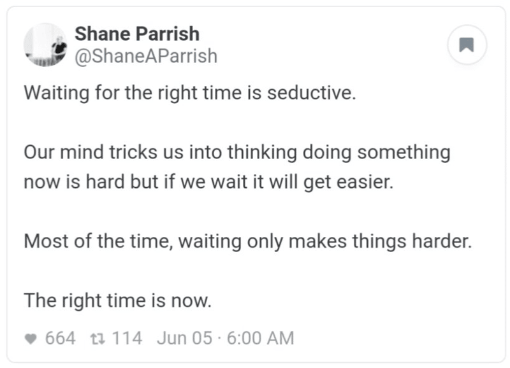Image resolution: width=510 pixels, height=368 pixels.
Task: Open the Jun 05 date link
Action: click(x=184, y=338)
